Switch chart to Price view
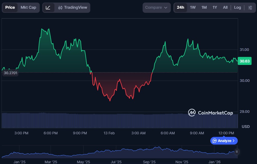 point(10,8)
